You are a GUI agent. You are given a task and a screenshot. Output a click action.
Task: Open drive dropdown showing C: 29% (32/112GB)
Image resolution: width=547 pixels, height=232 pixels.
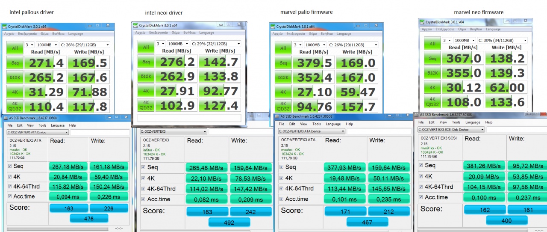(216, 44)
